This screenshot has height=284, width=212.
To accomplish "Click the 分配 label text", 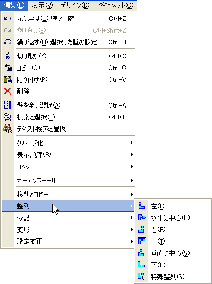I will pos(23,218).
